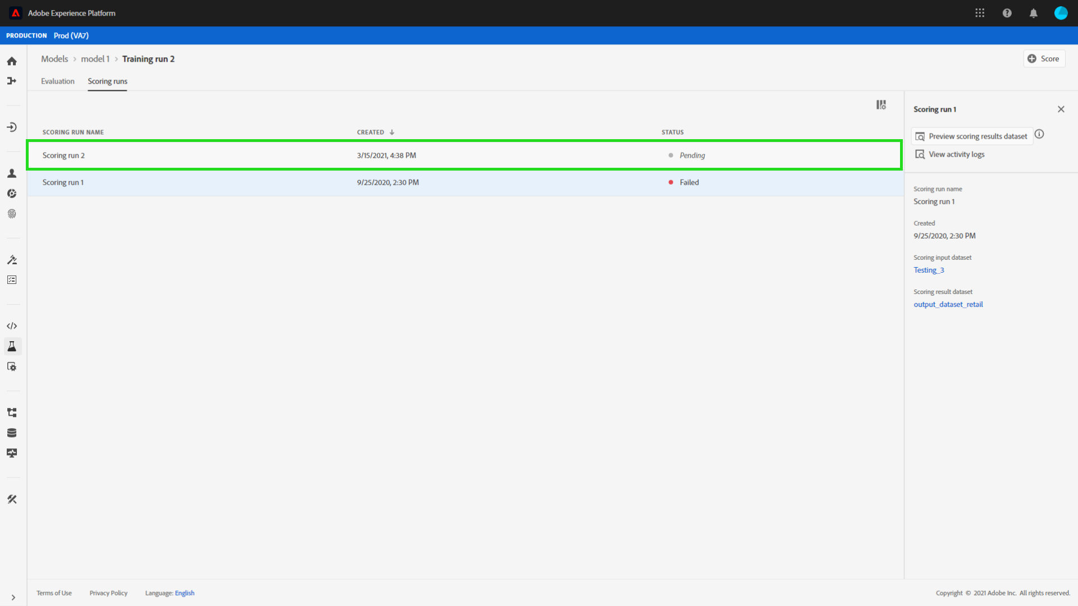Screen dimensions: 1078x606
Task: Click the user profile avatar
Action: (1061, 13)
